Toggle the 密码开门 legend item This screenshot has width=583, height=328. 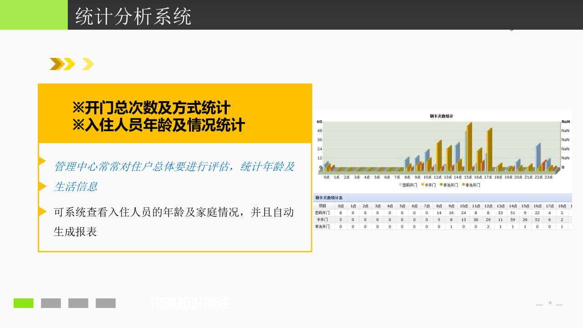[408, 185]
